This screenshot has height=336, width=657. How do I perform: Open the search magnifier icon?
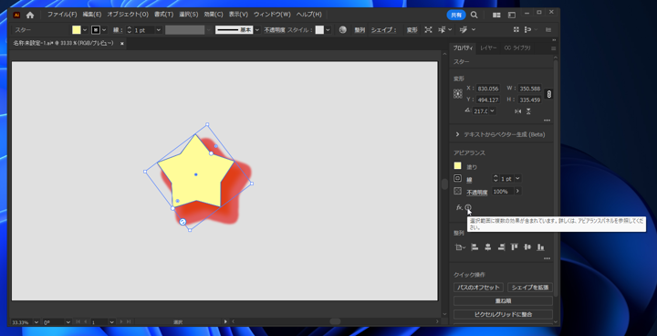(474, 16)
